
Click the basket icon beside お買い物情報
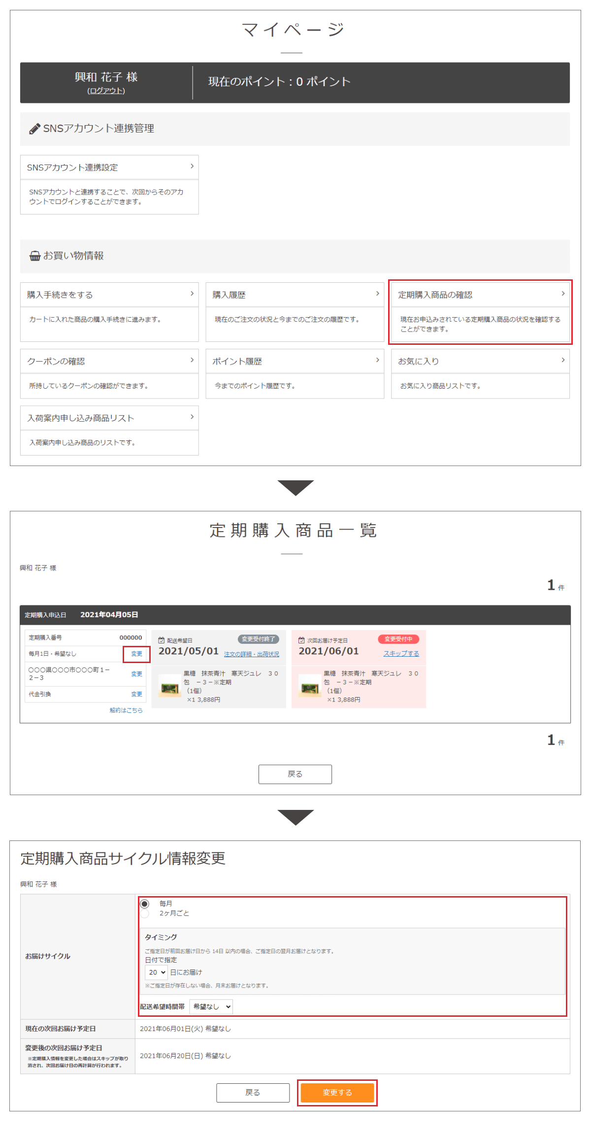coord(35,256)
